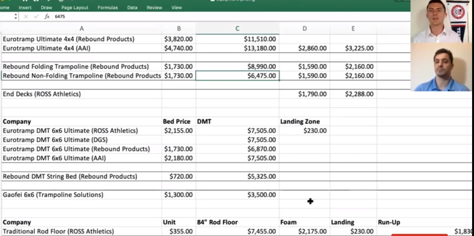Expand the name box arrow stepper
Screen dimensions: 474x236
(x=16, y=16)
